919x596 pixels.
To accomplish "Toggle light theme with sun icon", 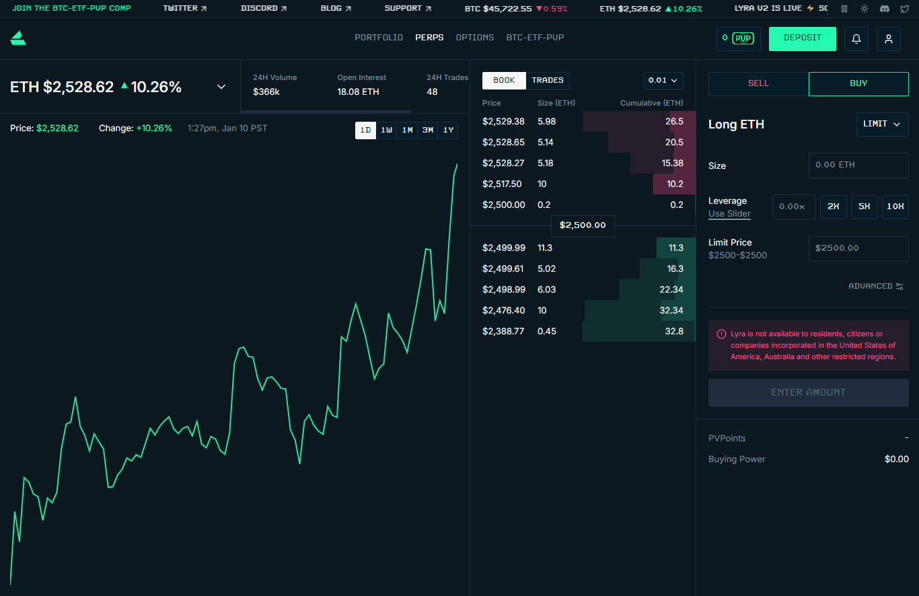I will pos(865,9).
